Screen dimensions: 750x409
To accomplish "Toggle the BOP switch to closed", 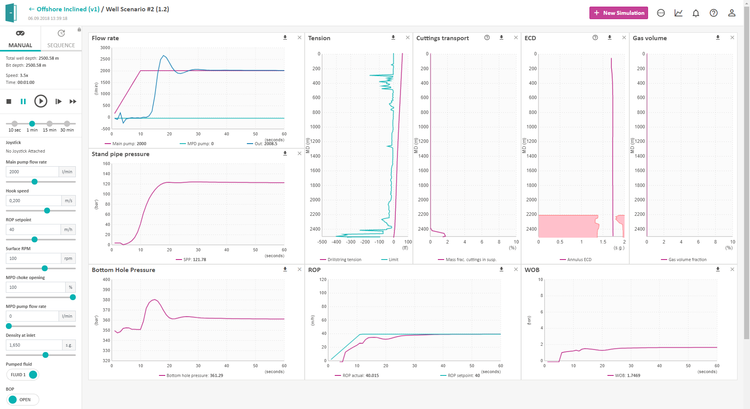I will point(22,399).
